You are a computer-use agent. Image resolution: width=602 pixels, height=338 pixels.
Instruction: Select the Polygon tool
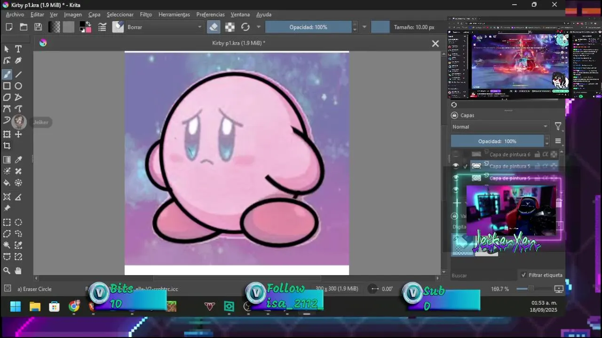7,97
